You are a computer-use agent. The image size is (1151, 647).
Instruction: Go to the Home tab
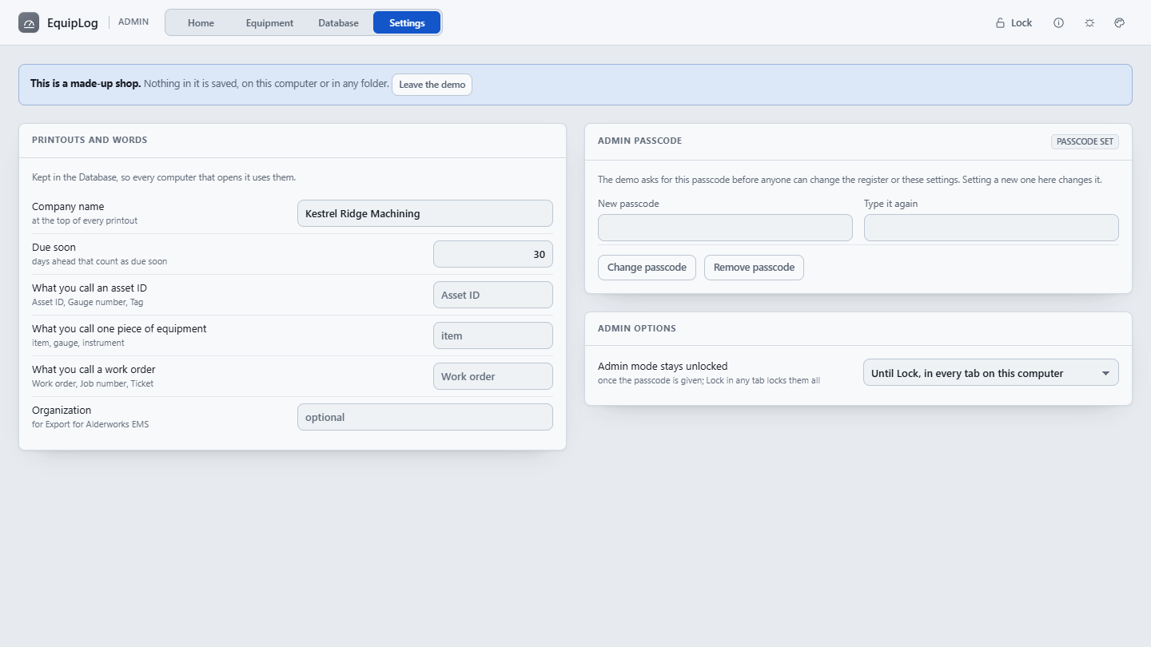click(x=201, y=23)
